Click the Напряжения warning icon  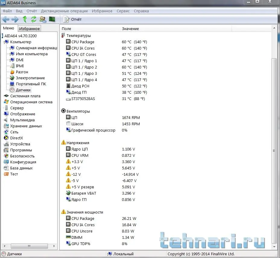coord(63,143)
